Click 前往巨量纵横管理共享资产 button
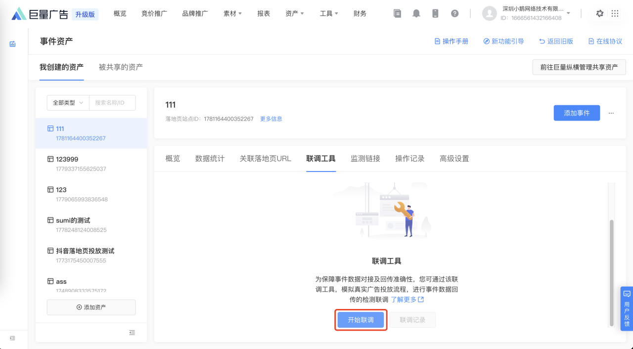Screen dimensions: 633x349 tap(579, 67)
